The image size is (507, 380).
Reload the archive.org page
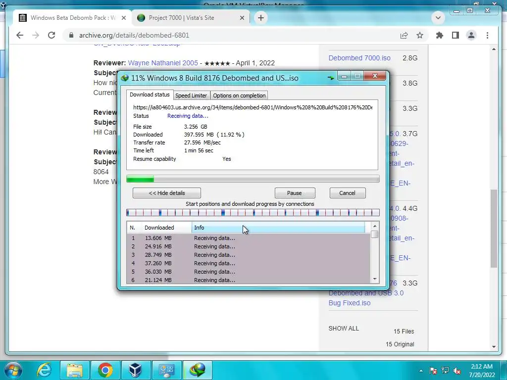[x=51, y=35]
